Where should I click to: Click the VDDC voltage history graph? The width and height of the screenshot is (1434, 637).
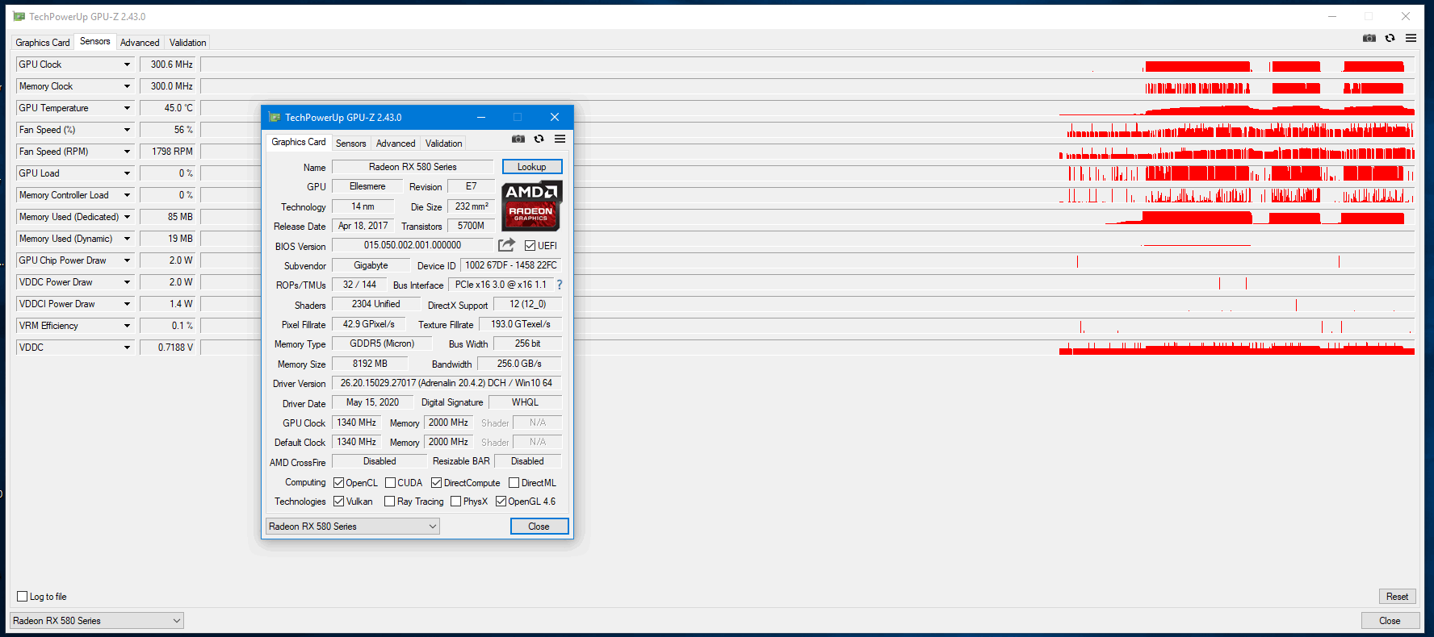[x=807, y=348]
